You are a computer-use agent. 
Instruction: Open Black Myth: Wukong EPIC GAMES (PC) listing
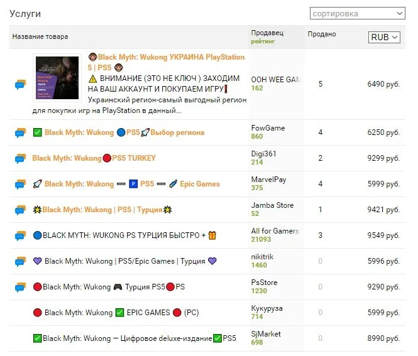pyautogui.click(x=116, y=313)
